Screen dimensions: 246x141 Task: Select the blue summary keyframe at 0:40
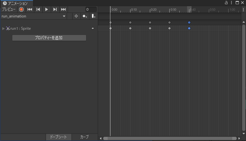click(x=189, y=23)
